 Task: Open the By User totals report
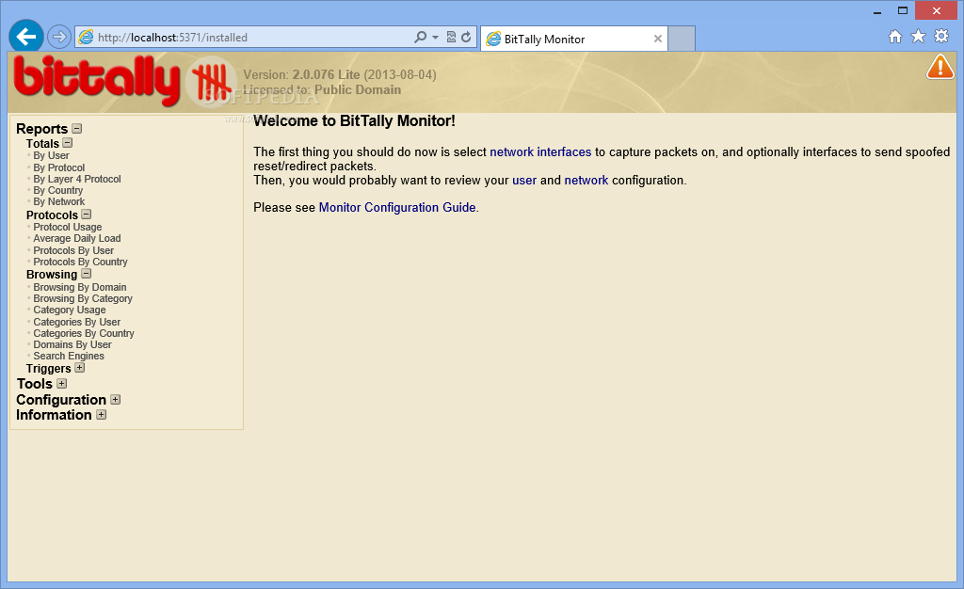[51, 155]
